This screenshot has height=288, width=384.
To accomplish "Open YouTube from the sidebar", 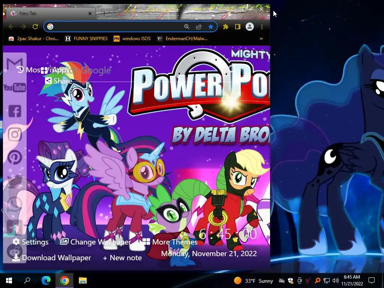I will tap(15, 87).
